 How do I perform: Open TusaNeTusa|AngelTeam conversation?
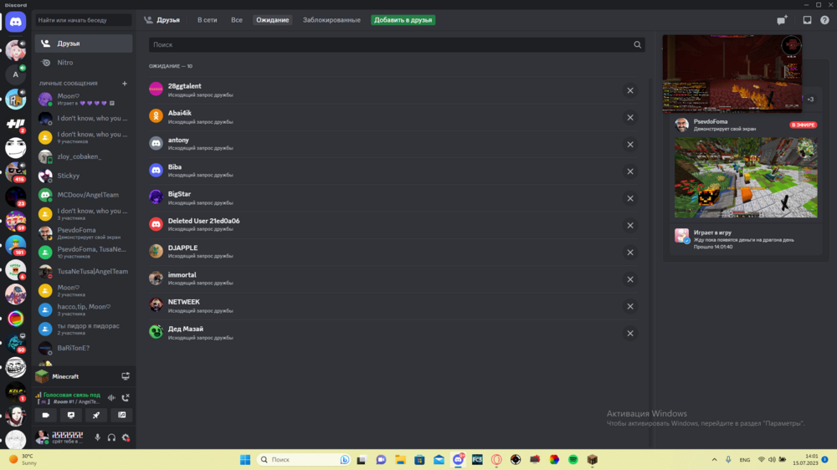point(84,271)
